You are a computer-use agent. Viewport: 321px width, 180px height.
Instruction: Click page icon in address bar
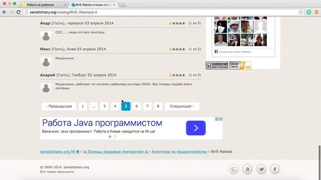click(26, 12)
